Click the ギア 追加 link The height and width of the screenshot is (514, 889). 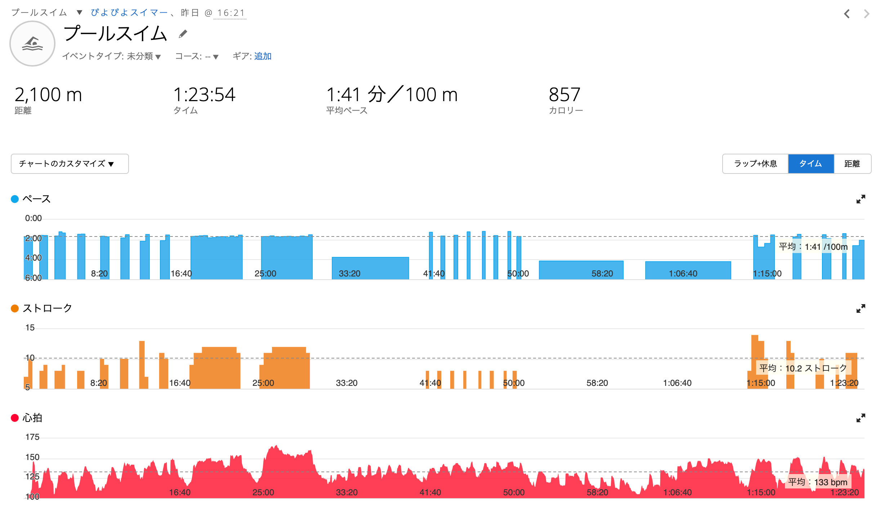pyautogui.click(x=263, y=57)
